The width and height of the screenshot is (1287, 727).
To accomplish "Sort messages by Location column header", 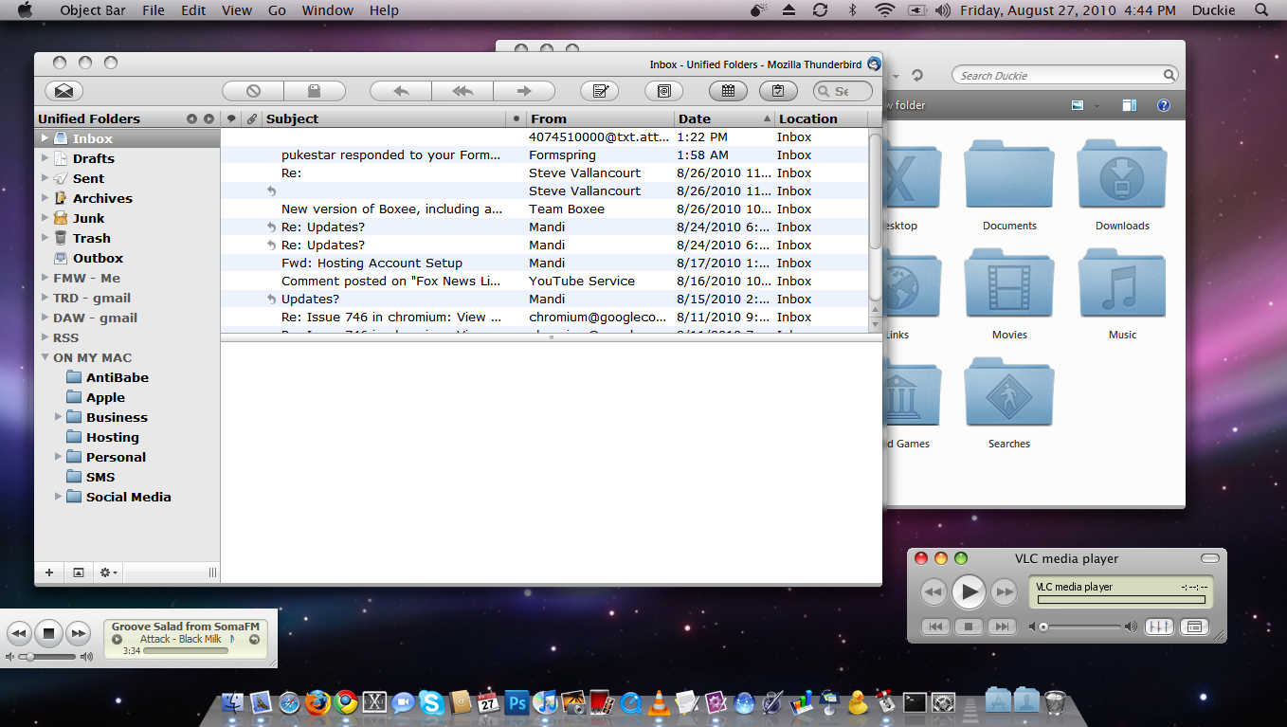I will tap(822, 118).
